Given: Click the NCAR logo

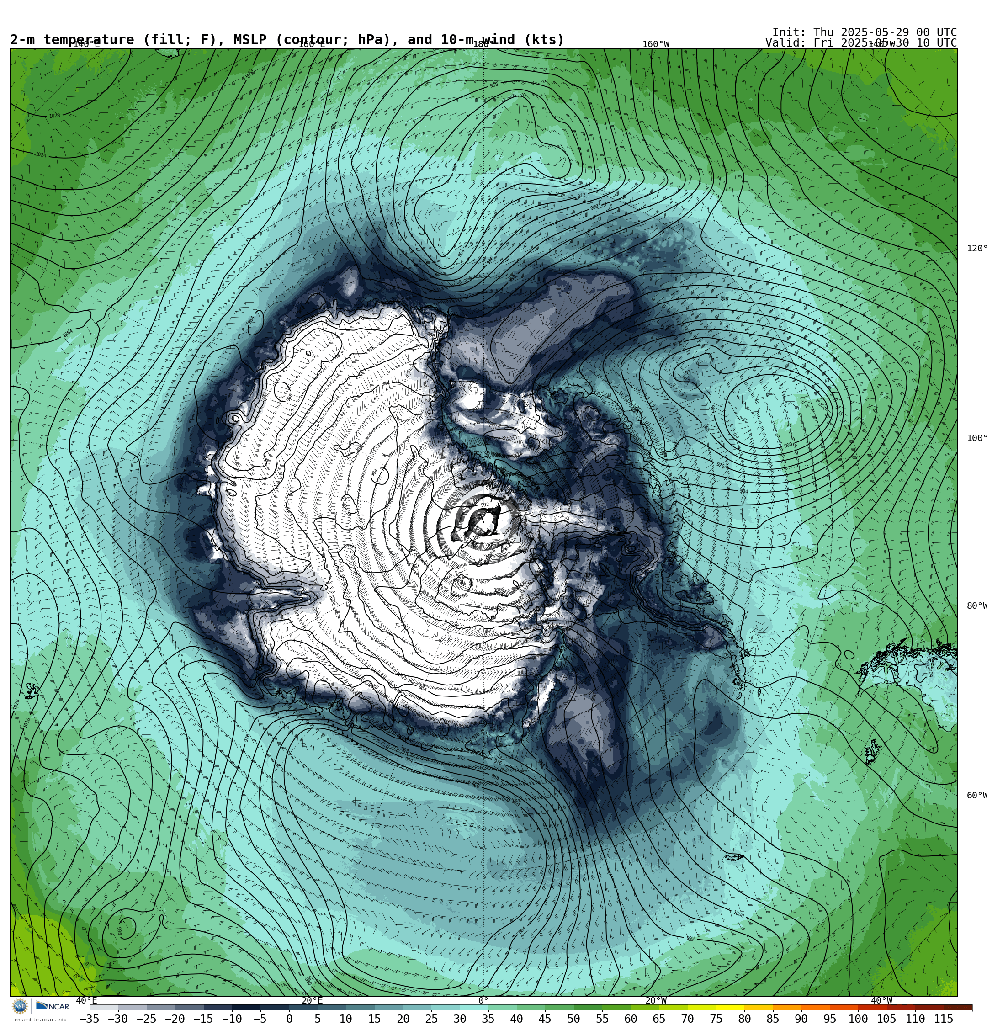Looking at the screenshot, I should coord(52,1006).
